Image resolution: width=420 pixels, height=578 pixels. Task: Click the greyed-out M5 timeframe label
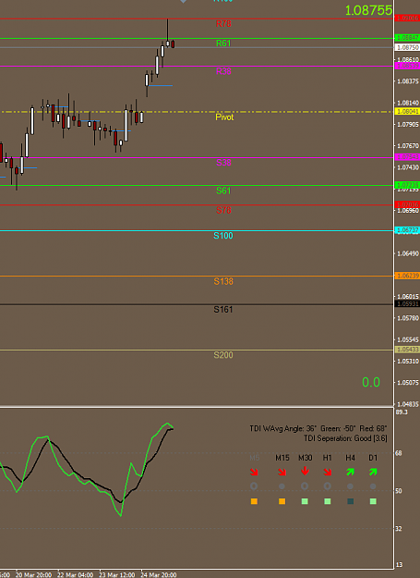(255, 458)
